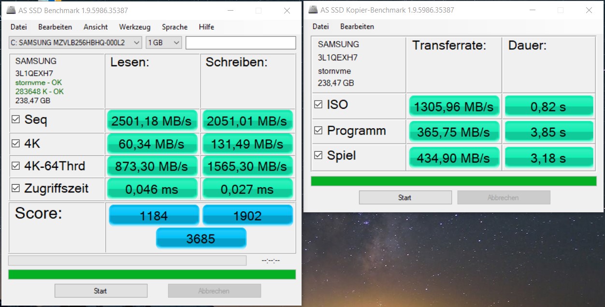Click the read score 1184
This screenshot has width=605, height=307.
154,215
